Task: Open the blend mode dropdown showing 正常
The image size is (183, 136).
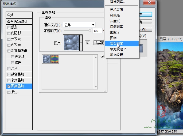Action: 79,25
